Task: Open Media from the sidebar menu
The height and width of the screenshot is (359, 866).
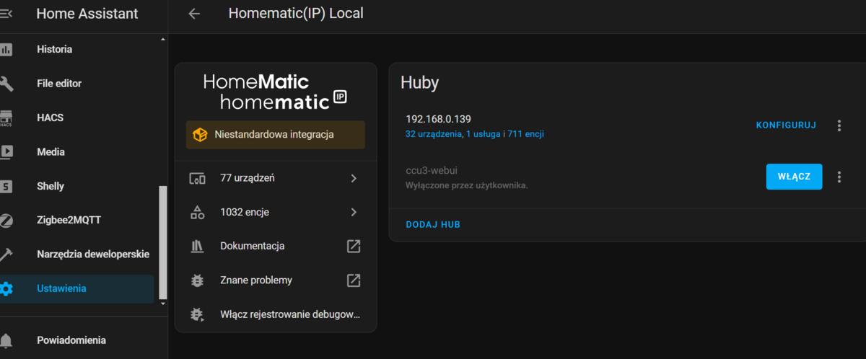Action: (51, 152)
